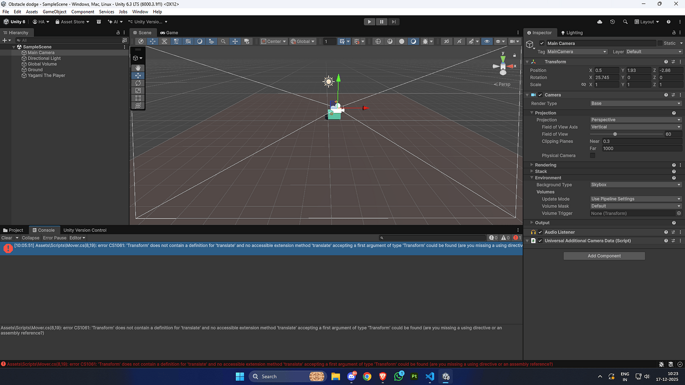This screenshot has width=685, height=385.
Task: Open Google Chrome from the taskbar
Action: [x=367, y=376]
